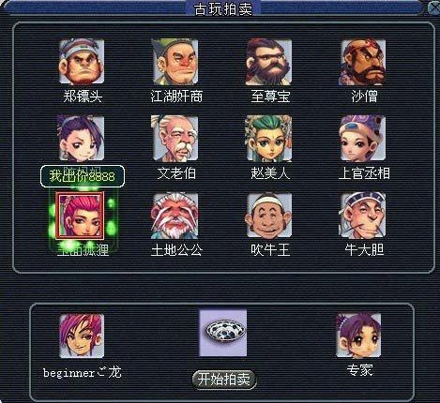This screenshot has height=403, width=440.
Task: Start the auction with 开始拍卖 button
Action: pos(224,380)
